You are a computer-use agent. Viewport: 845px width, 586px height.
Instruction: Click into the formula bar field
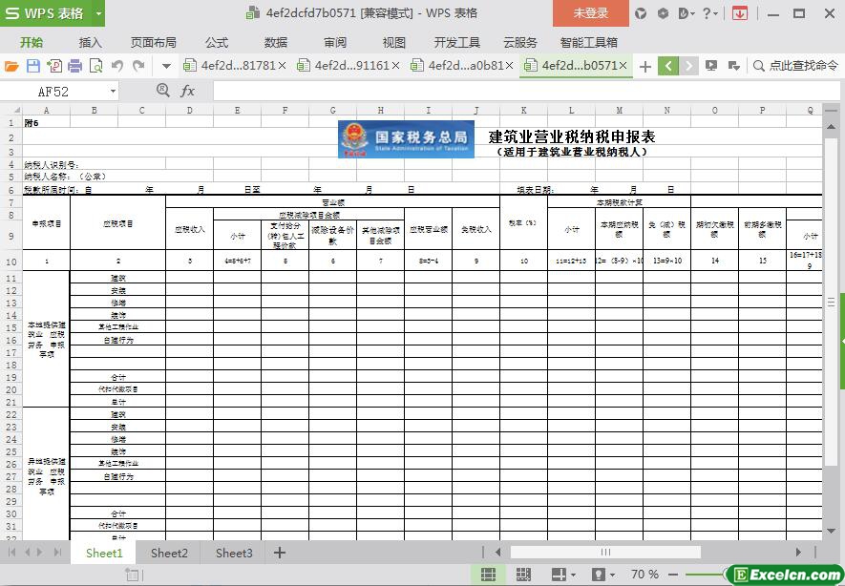coord(525,91)
